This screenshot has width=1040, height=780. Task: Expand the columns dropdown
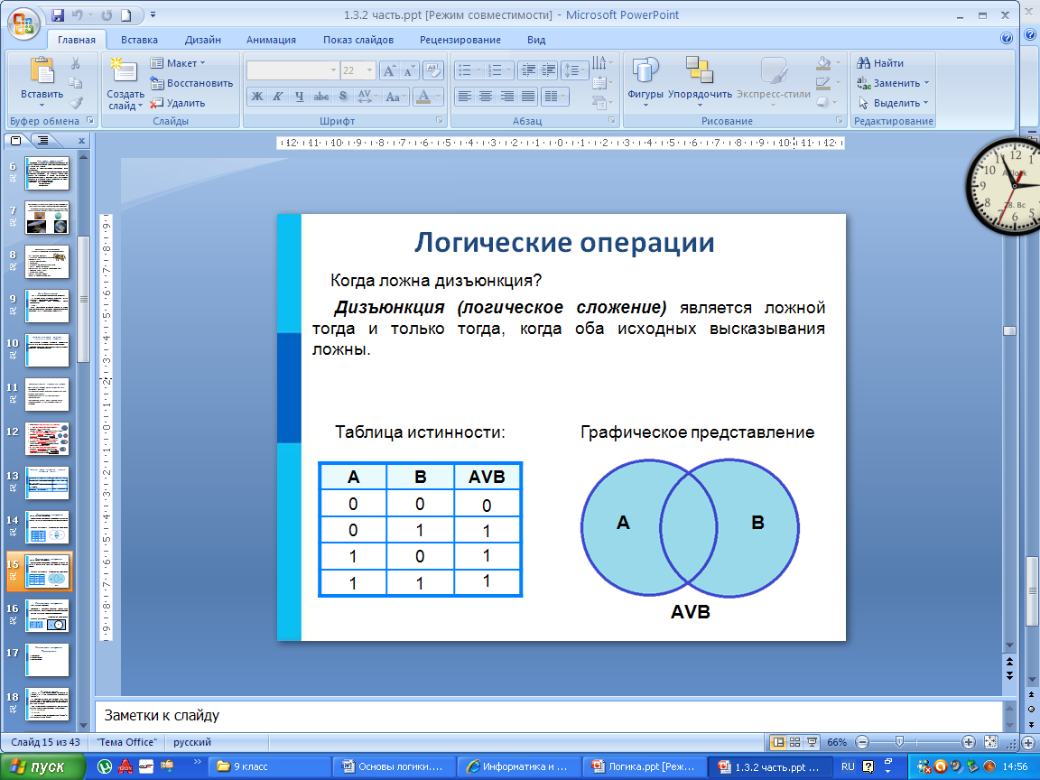[x=555, y=97]
